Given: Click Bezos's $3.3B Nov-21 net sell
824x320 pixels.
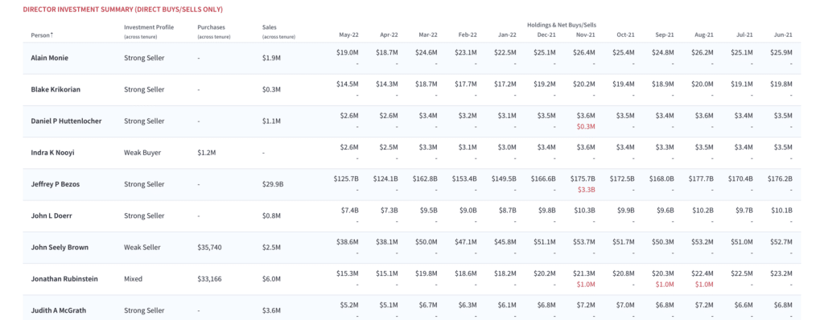Looking at the screenshot, I should point(586,190).
